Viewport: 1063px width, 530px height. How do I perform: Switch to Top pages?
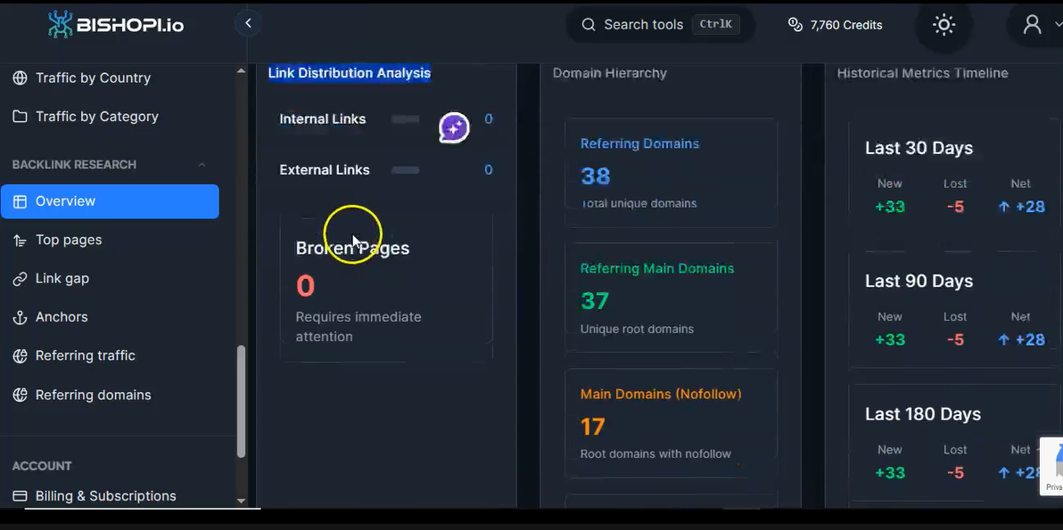tap(66, 240)
